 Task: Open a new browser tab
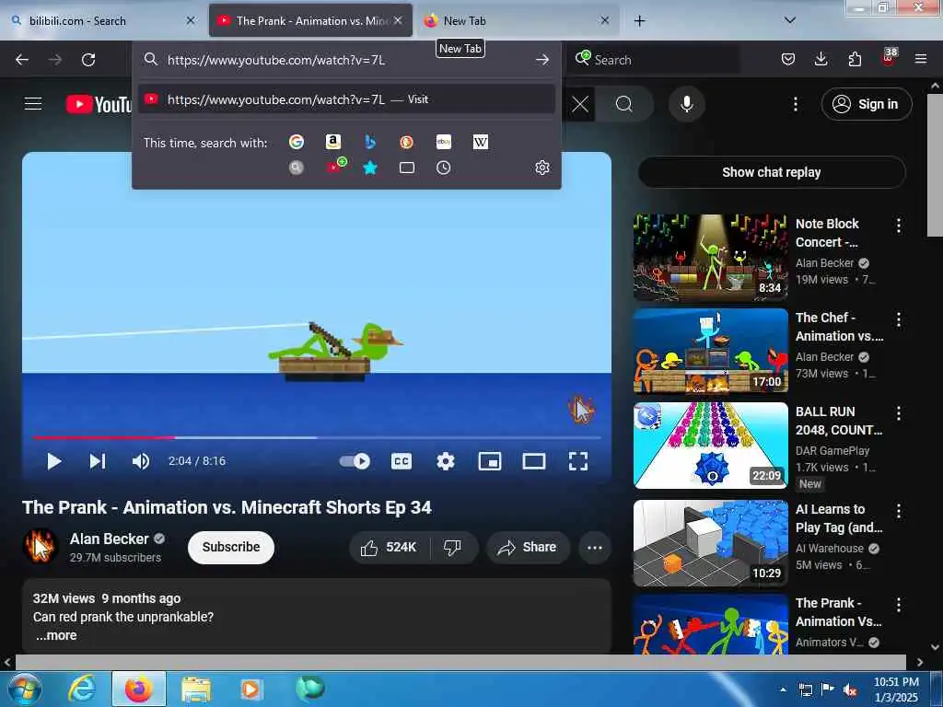coord(639,20)
